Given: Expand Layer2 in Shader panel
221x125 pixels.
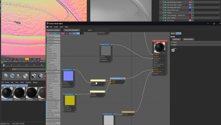Looking at the screenshot, I should 172,42.
